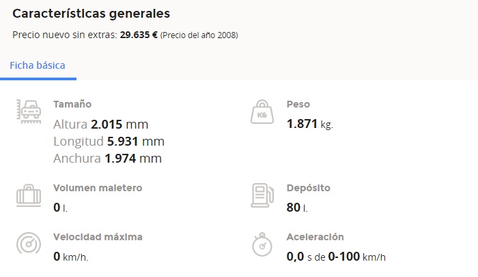This screenshot has width=478, height=277.
Task: Click the Volumen maletero label
Action: point(98,188)
